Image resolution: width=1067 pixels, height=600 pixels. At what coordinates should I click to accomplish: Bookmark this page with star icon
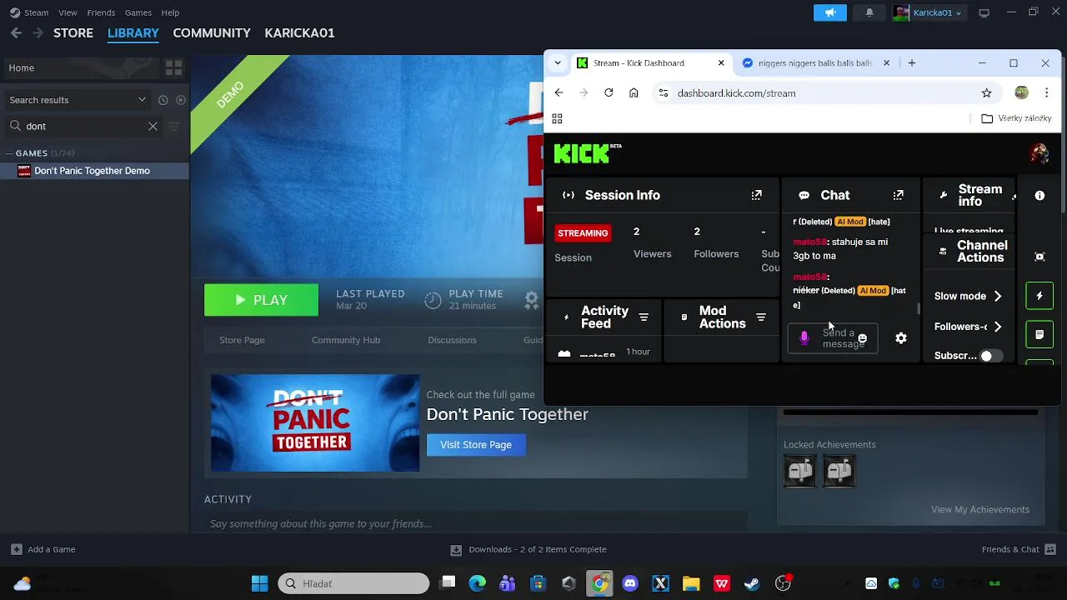pyautogui.click(x=986, y=93)
